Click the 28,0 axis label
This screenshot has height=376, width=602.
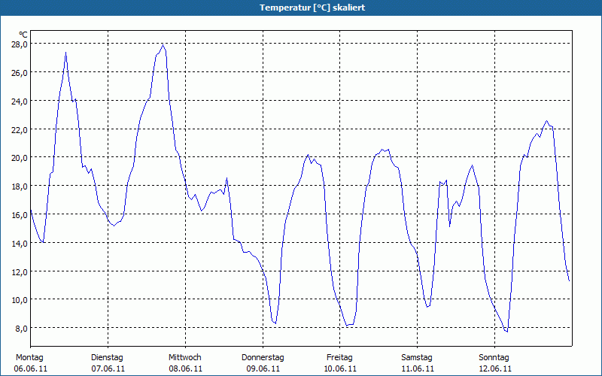20,44
